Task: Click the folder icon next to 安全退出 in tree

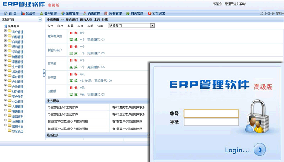Action: click(10, 130)
